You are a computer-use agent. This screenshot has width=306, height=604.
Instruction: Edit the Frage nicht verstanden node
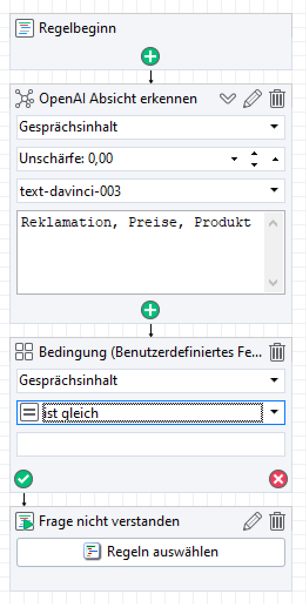pyautogui.click(x=253, y=521)
